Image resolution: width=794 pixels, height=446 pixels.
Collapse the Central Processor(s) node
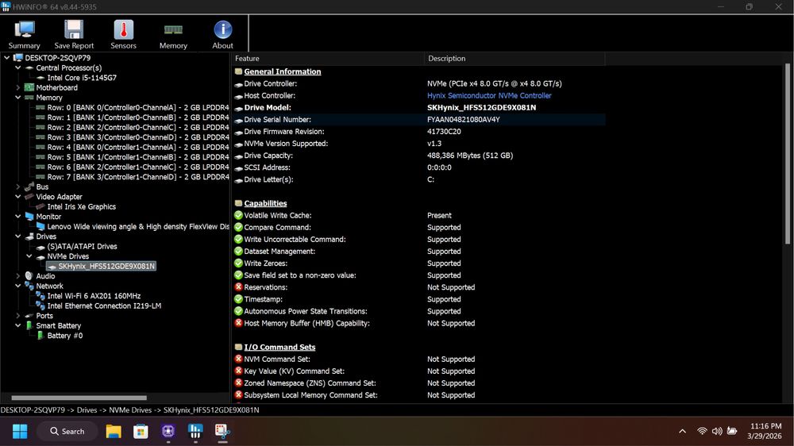click(x=18, y=67)
